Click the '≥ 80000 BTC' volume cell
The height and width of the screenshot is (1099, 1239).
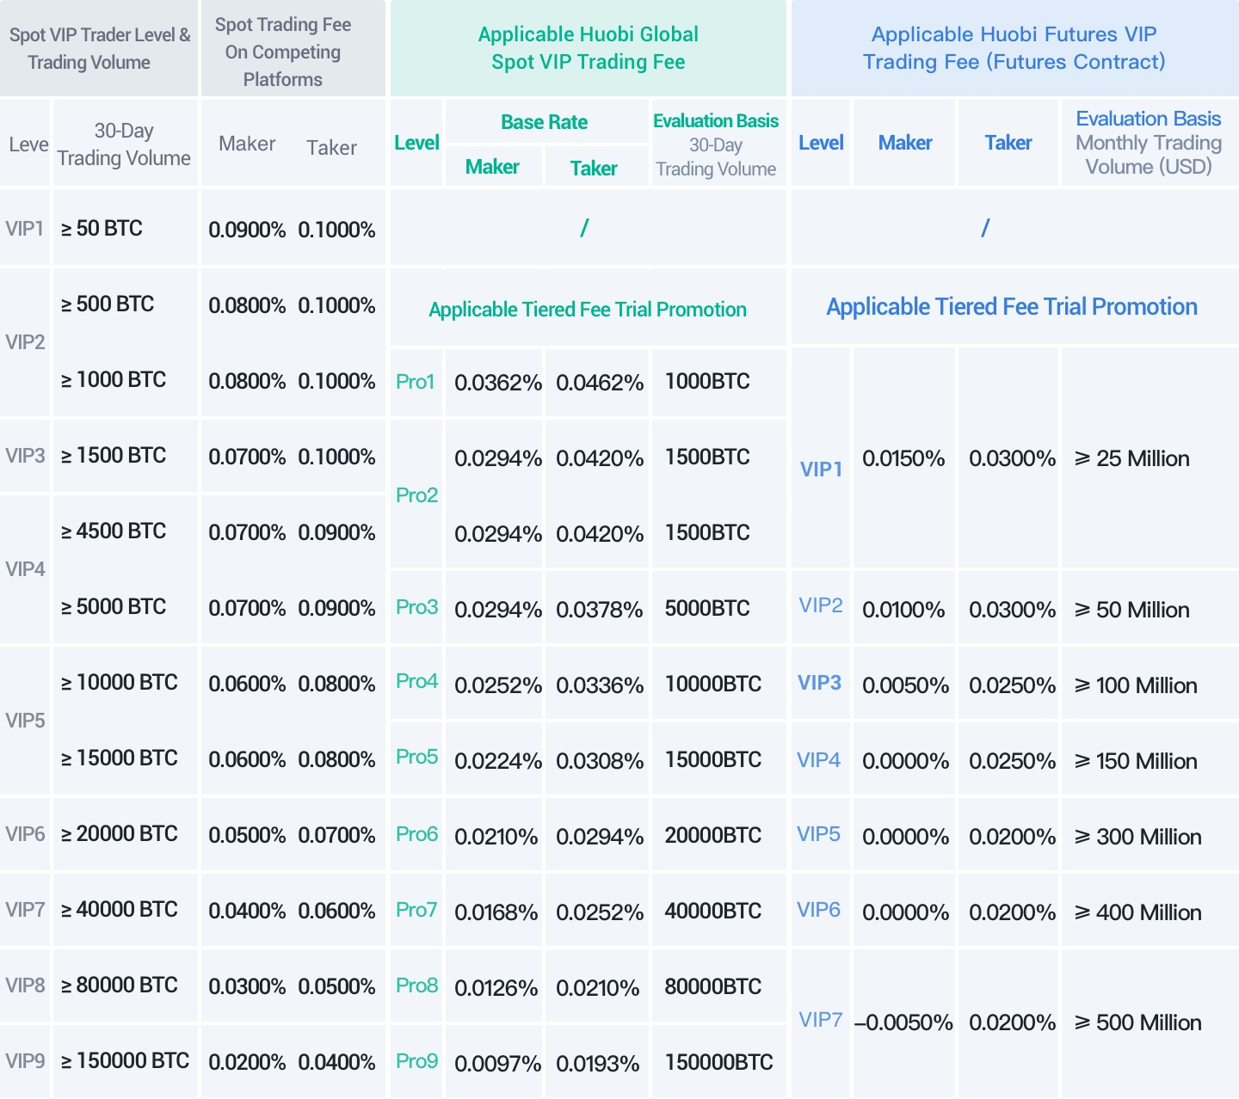(119, 985)
